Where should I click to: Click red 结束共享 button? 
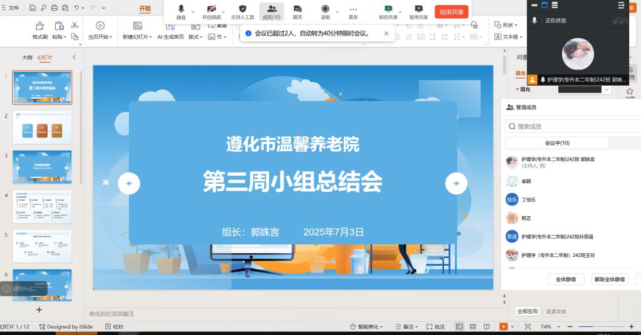point(451,12)
